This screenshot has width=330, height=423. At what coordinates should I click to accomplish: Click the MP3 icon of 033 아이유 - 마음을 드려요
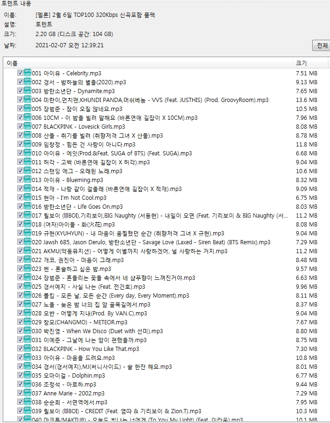pyautogui.click(x=28, y=357)
